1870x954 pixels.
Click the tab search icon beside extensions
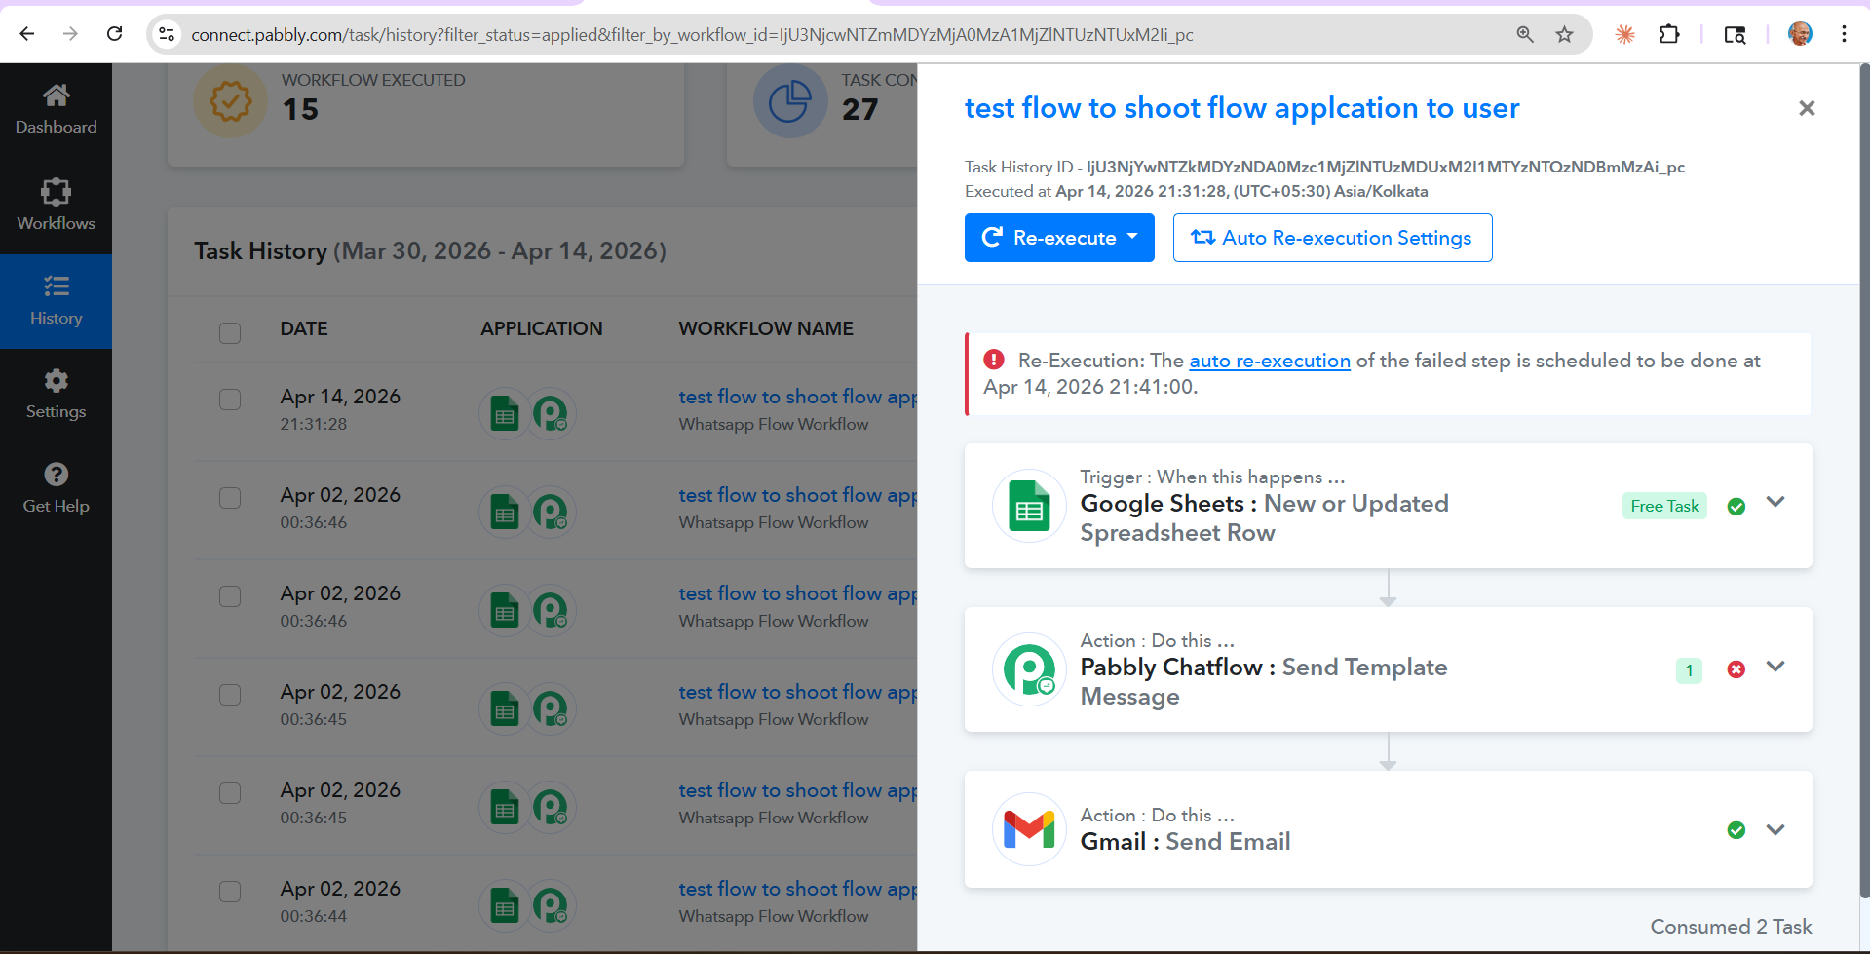tap(1735, 34)
